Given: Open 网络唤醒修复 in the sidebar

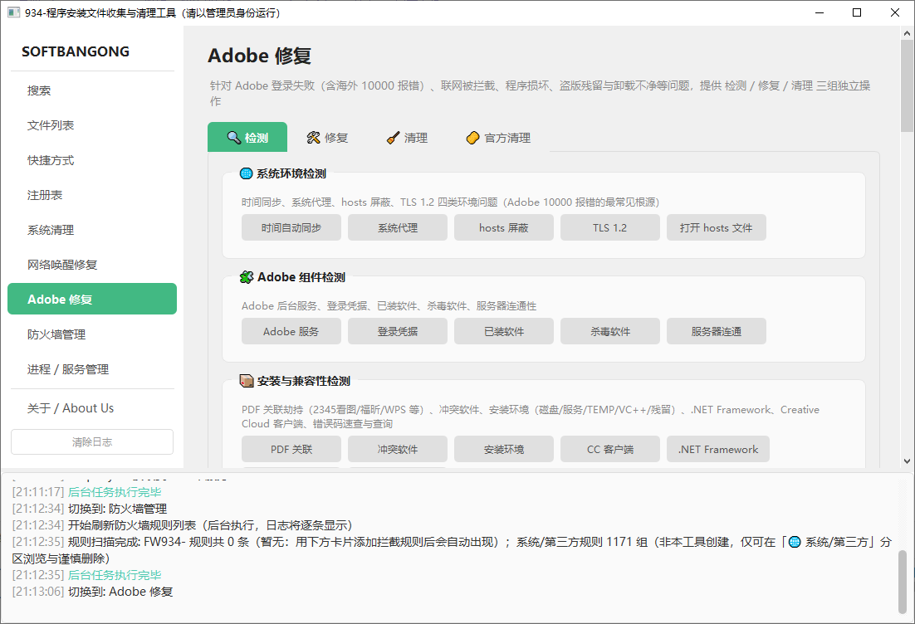Looking at the screenshot, I should 92,265.
